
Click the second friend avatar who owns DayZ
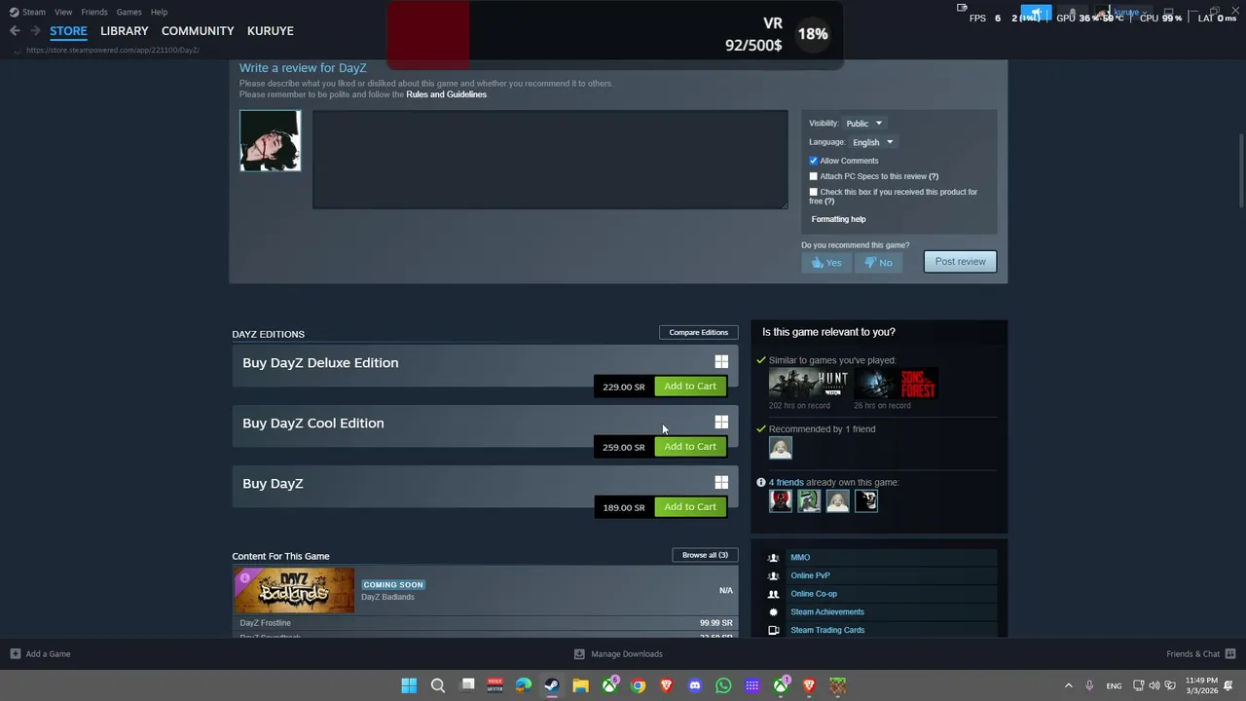[x=809, y=500]
